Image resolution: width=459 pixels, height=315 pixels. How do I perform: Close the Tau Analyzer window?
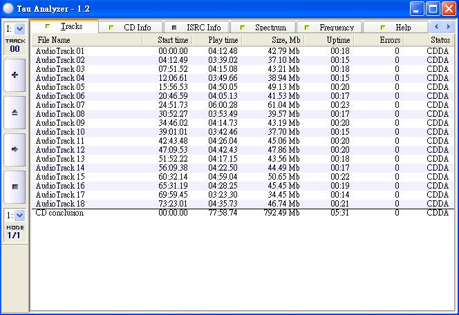coord(449,8)
